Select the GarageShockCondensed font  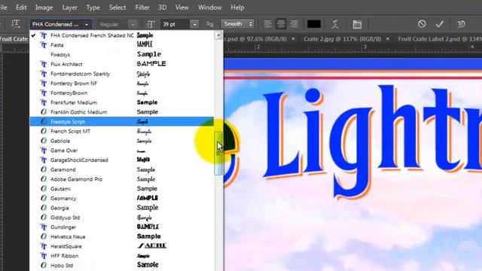pos(122,160)
